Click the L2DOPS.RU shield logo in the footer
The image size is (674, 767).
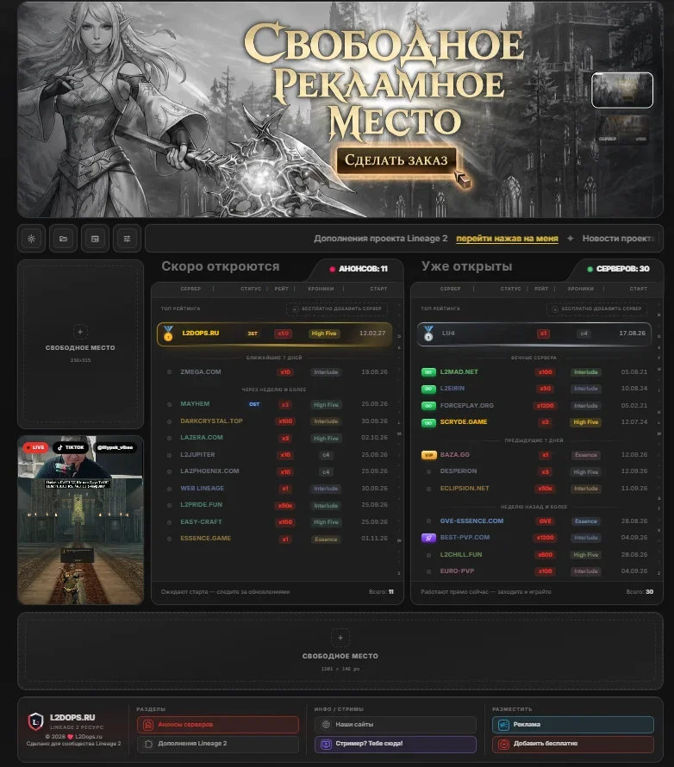tap(35, 721)
